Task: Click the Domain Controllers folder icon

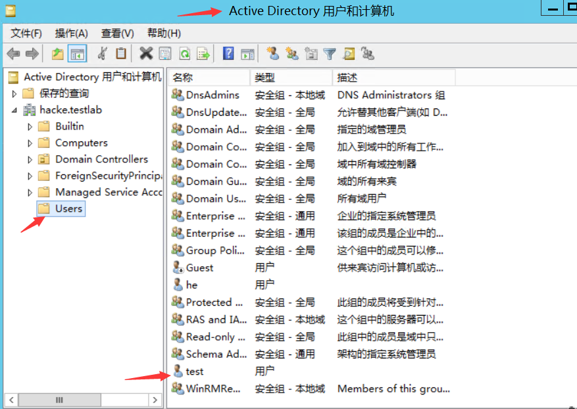Action: tap(44, 159)
